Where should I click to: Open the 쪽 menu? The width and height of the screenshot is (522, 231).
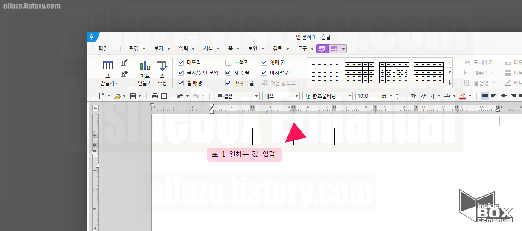coord(230,49)
